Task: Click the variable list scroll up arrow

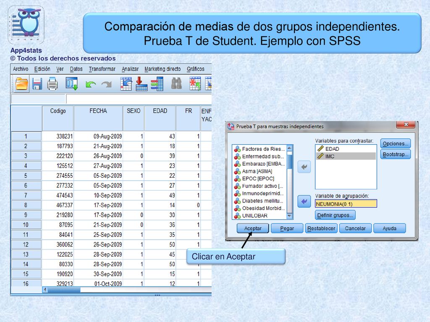Action: tap(289, 148)
